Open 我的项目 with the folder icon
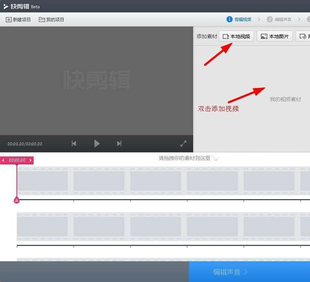The width and height of the screenshot is (310, 282). pos(42,19)
